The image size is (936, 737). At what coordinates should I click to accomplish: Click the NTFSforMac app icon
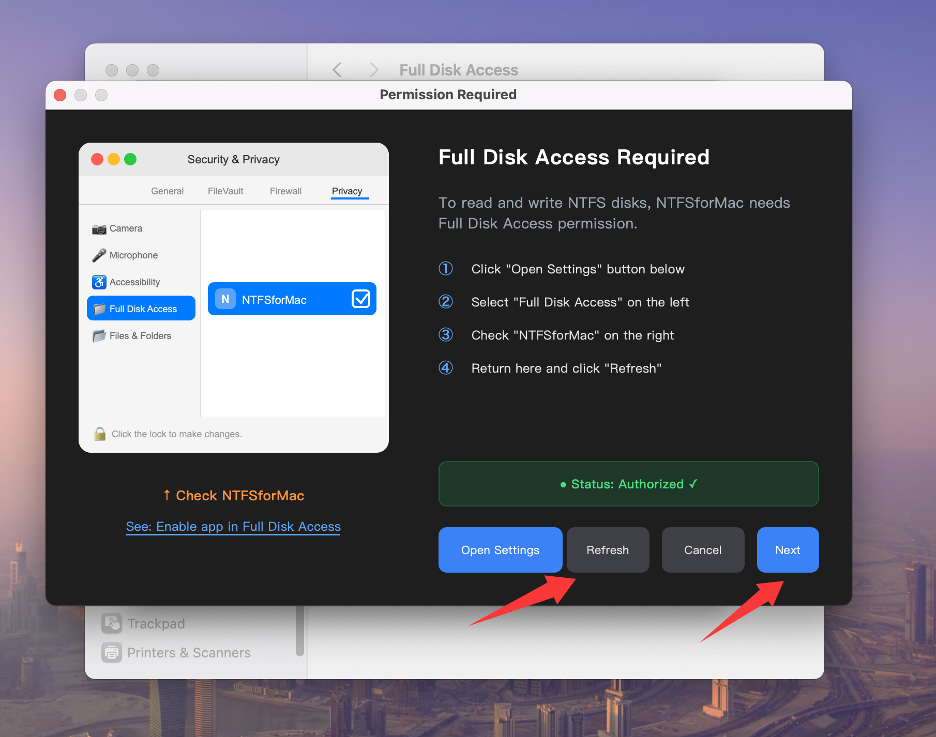tap(224, 299)
